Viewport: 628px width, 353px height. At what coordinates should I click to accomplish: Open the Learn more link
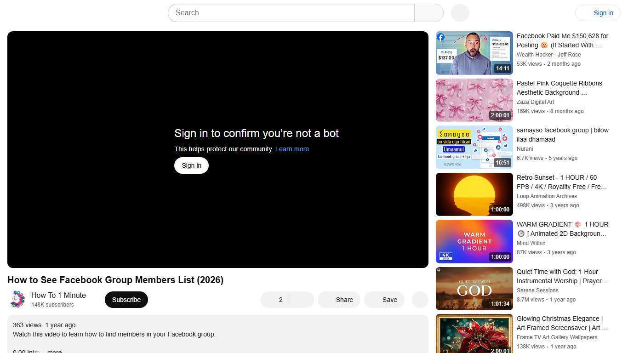(292, 149)
